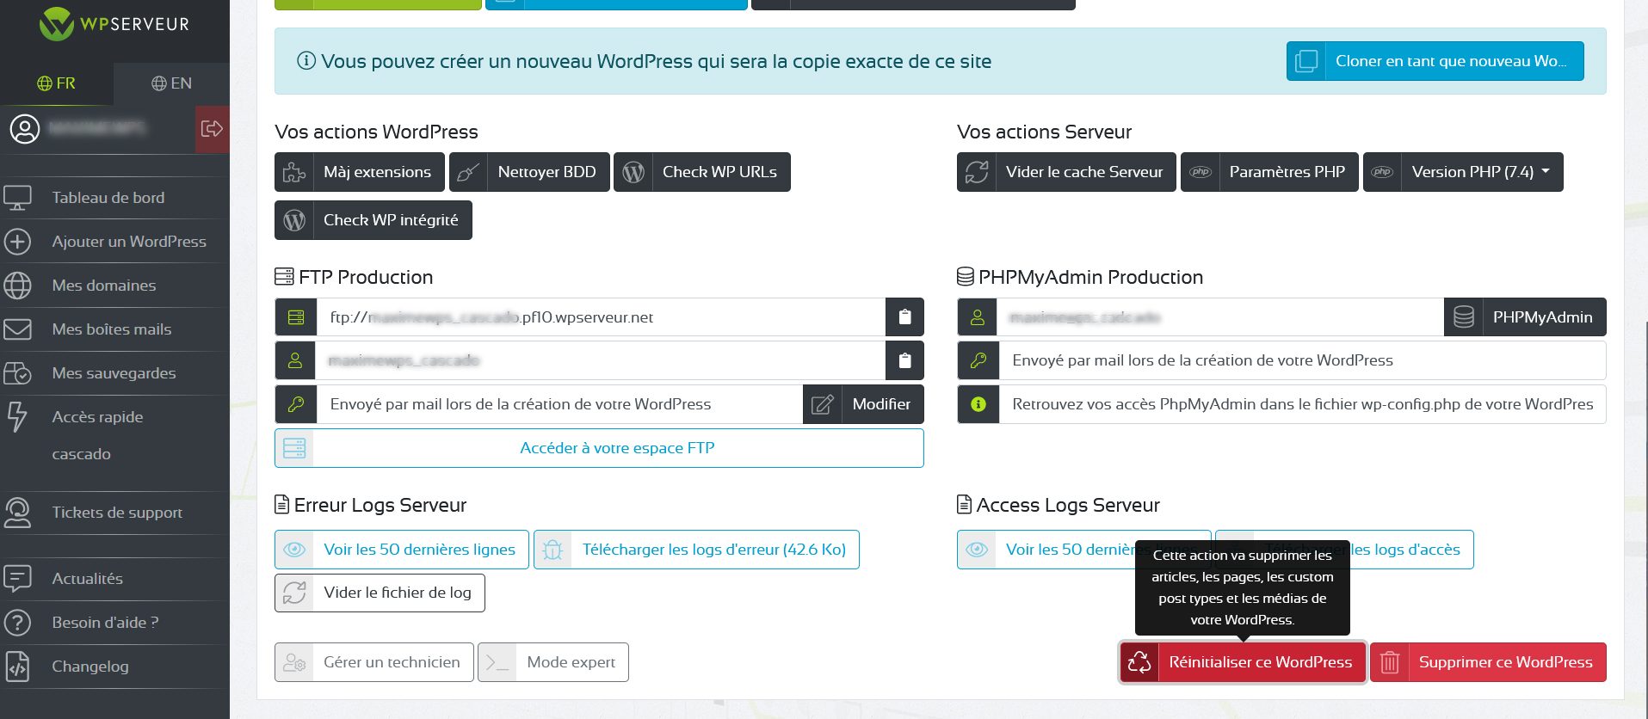This screenshot has width=1648, height=719.
Task: Click the green info icon in PHPMyAdmin section
Action: (978, 404)
